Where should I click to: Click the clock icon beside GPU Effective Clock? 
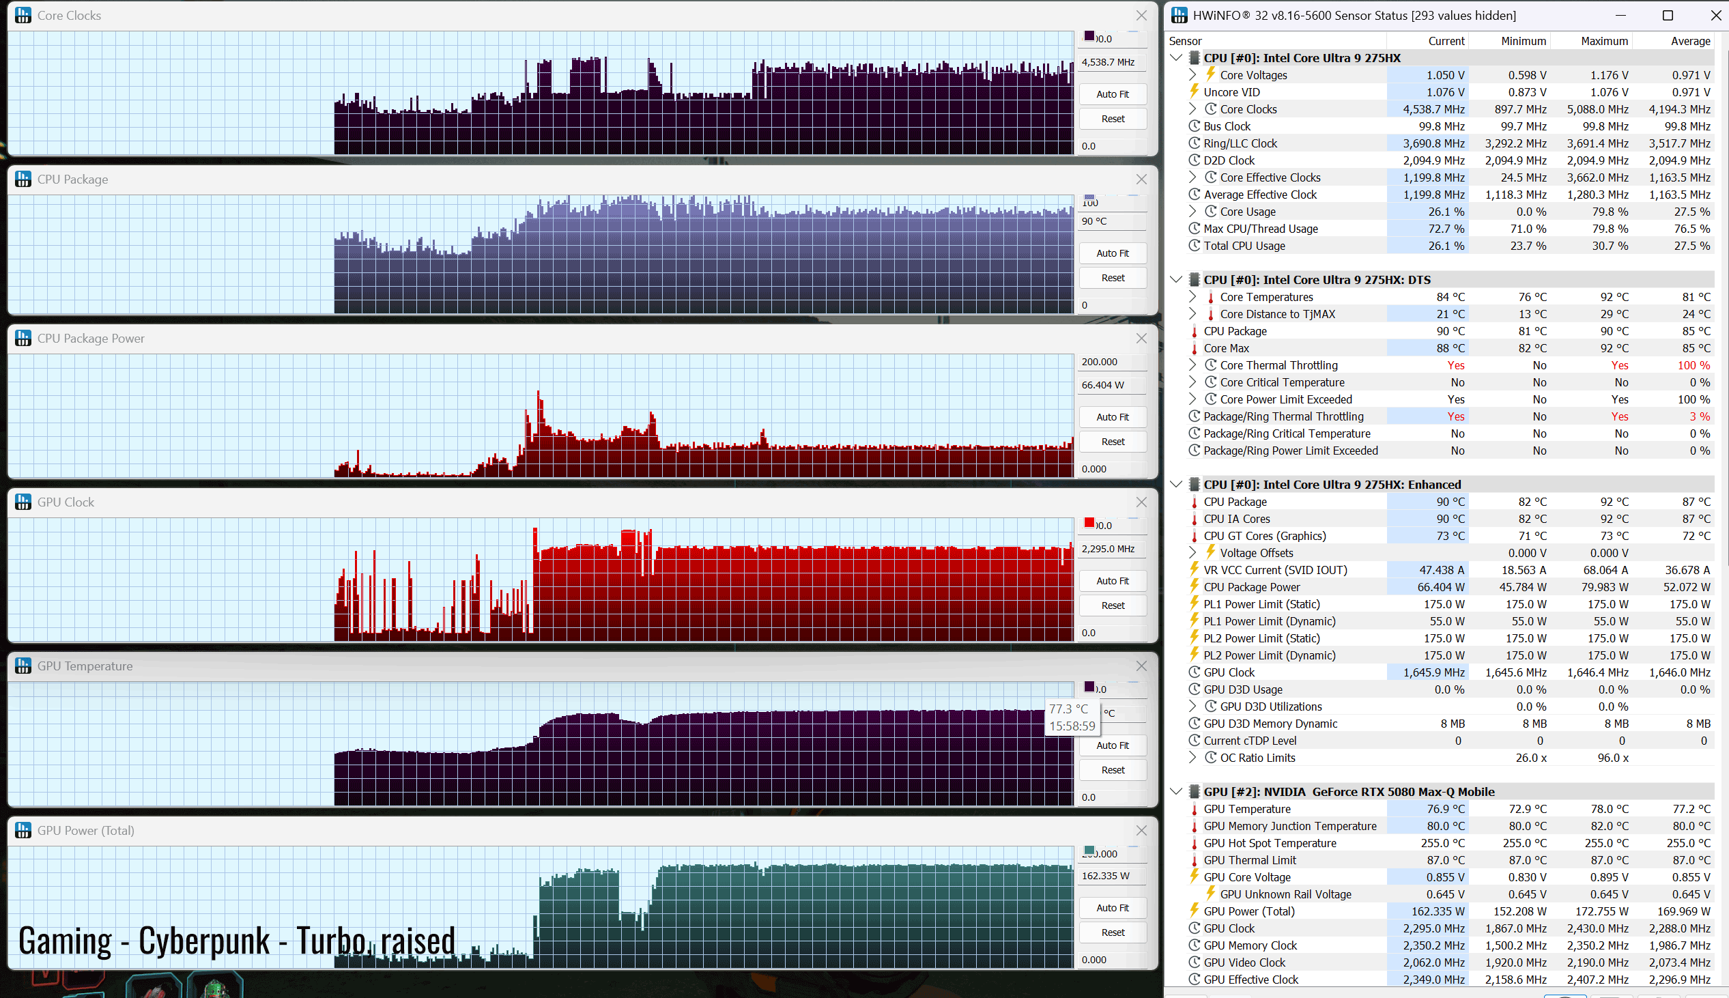pos(1195,980)
